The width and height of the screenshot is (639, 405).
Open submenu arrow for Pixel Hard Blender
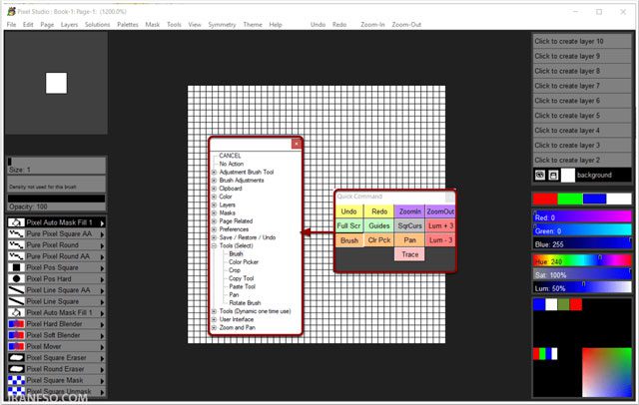pyautogui.click(x=102, y=324)
